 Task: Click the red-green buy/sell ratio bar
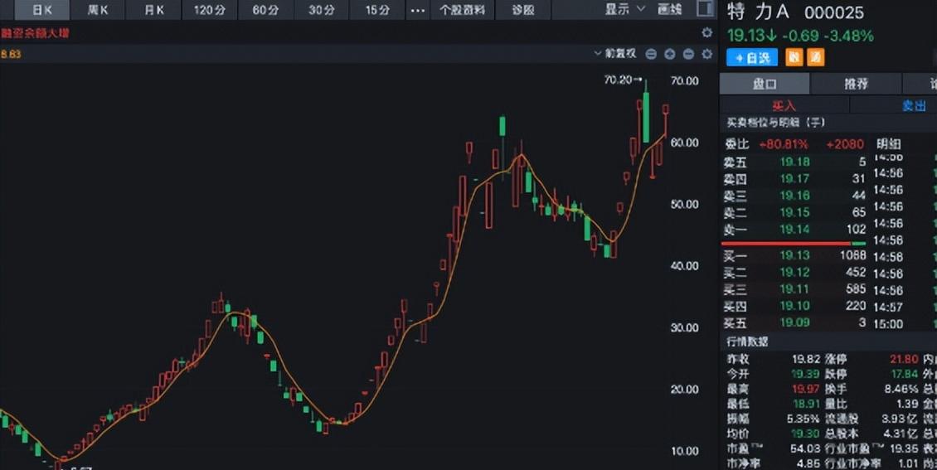pos(794,244)
